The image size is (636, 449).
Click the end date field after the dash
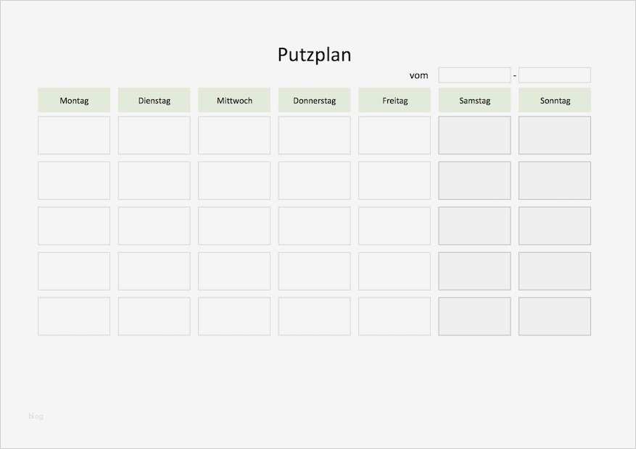coord(554,75)
